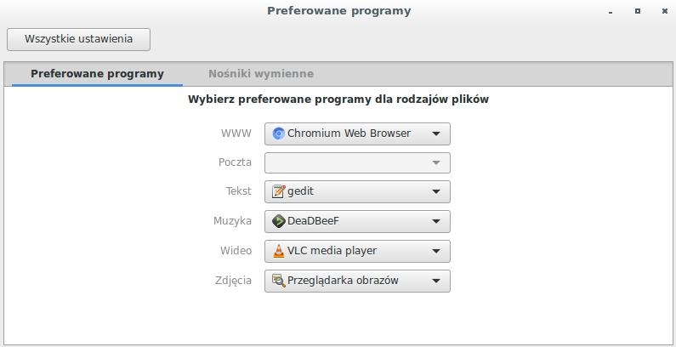Click the image viewer icon
The width and height of the screenshot is (676, 347).
[x=278, y=281]
